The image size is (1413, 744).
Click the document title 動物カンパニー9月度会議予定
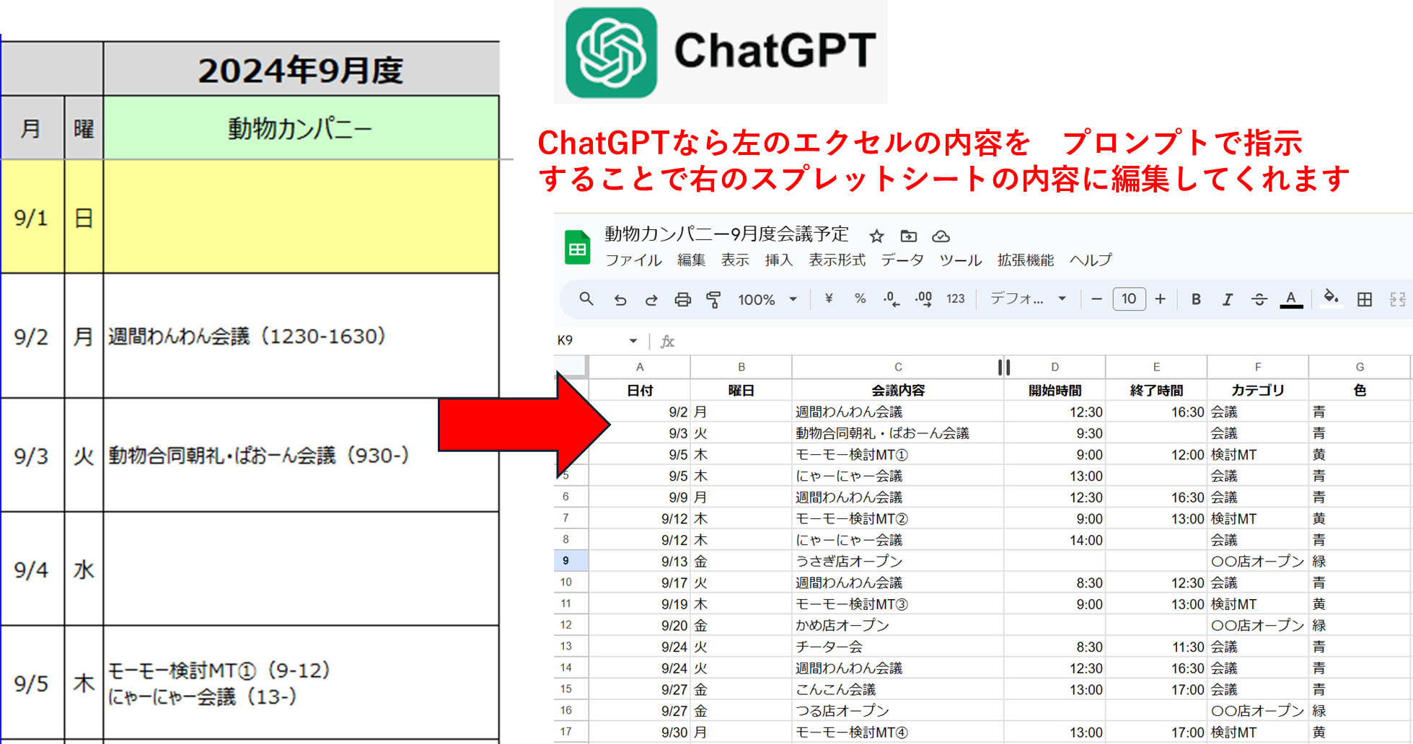tap(726, 234)
